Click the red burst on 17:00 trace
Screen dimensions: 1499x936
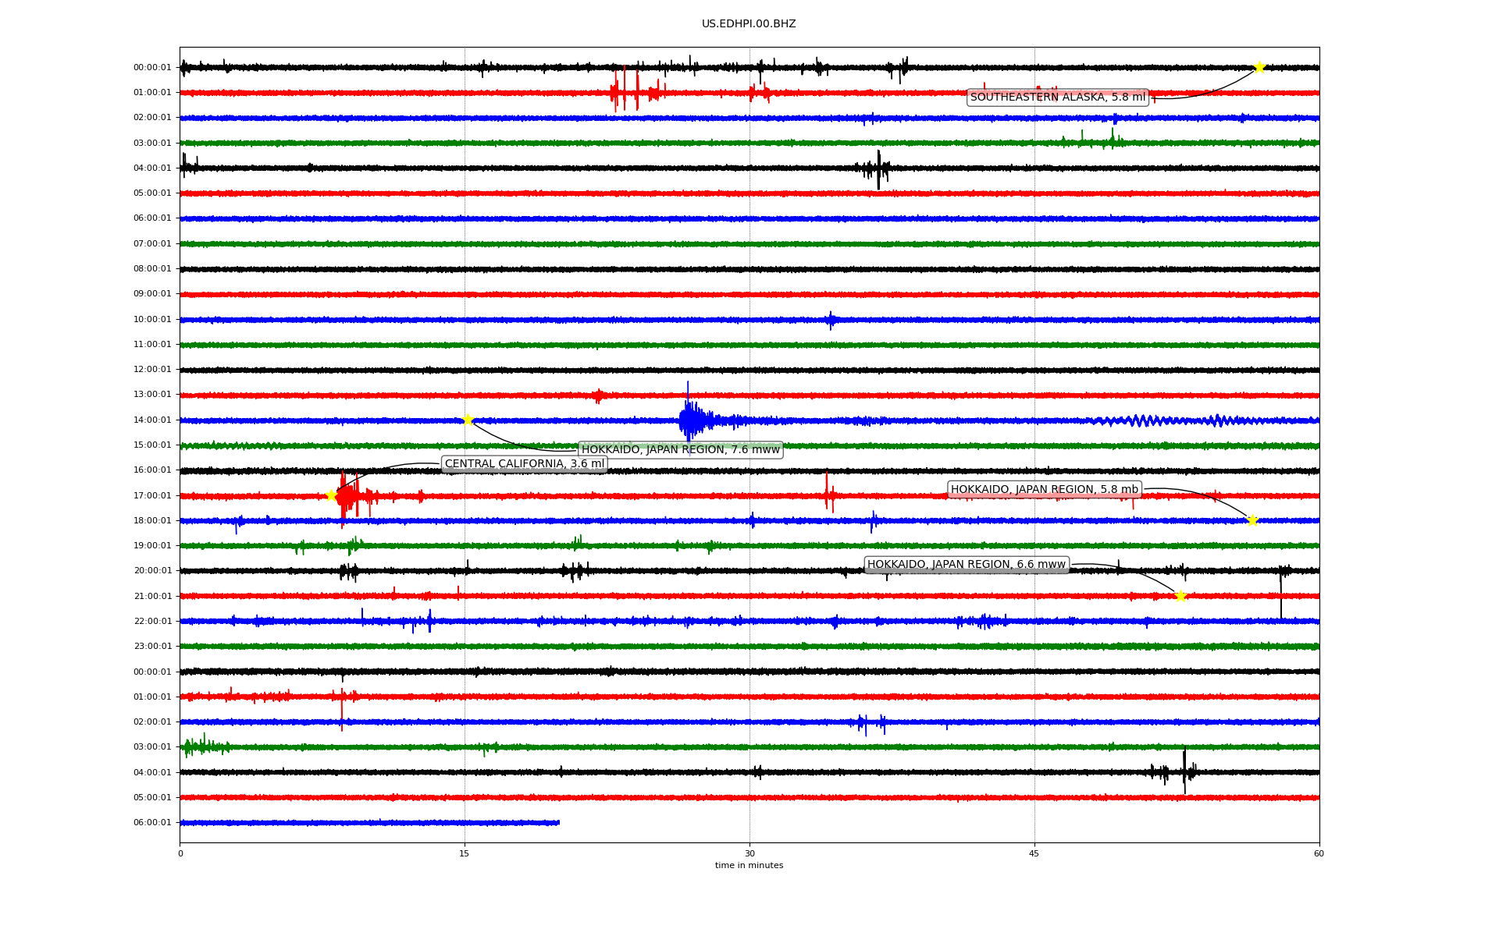[347, 496]
